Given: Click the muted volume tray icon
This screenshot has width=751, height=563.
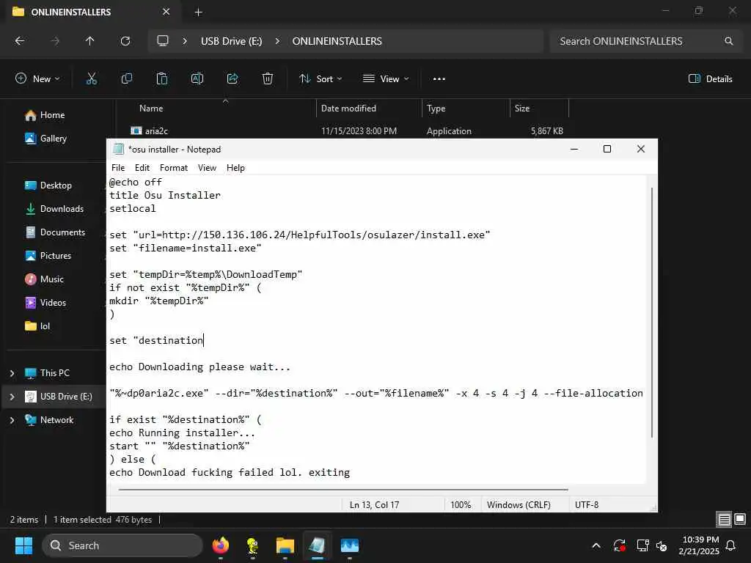Looking at the screenshot, I should click(662, 545).
